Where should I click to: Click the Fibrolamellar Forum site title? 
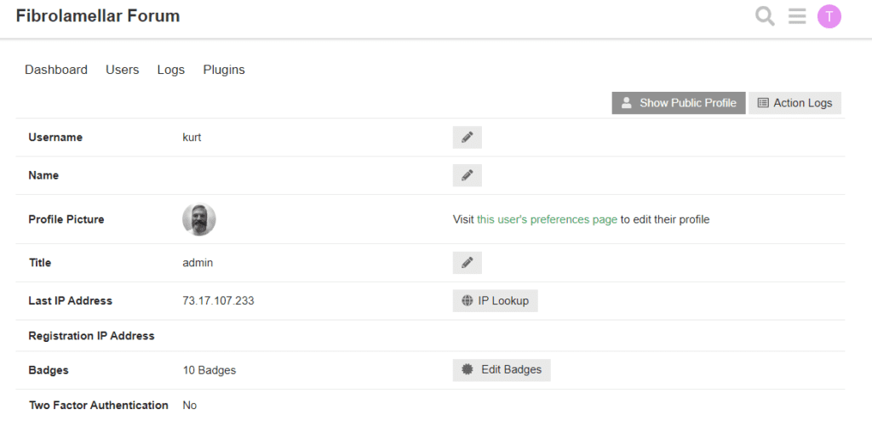click(98, 16)
